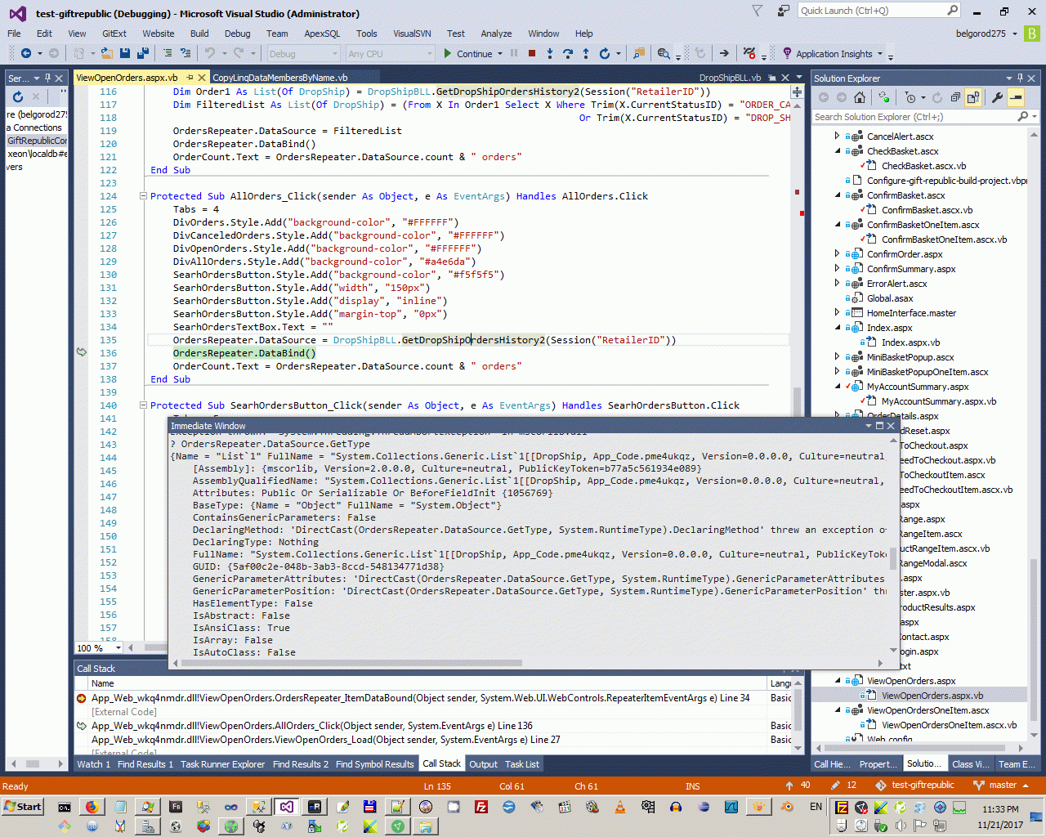The height and width of the screenshot is (837, 1046).
Task: Switch to CopyLinqDataMembersByName.vb tab
Action: pyautogui.click(x=280, y=78)
